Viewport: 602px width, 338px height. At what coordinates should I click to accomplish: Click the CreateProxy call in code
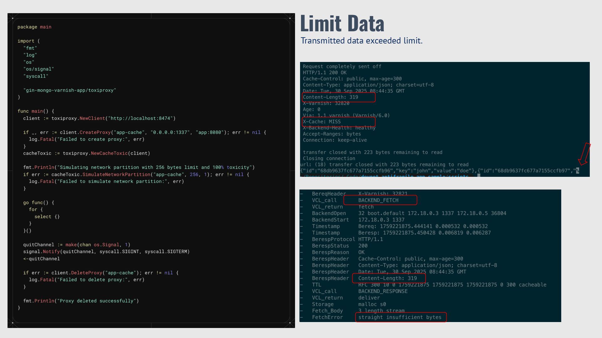click(95, 132)
